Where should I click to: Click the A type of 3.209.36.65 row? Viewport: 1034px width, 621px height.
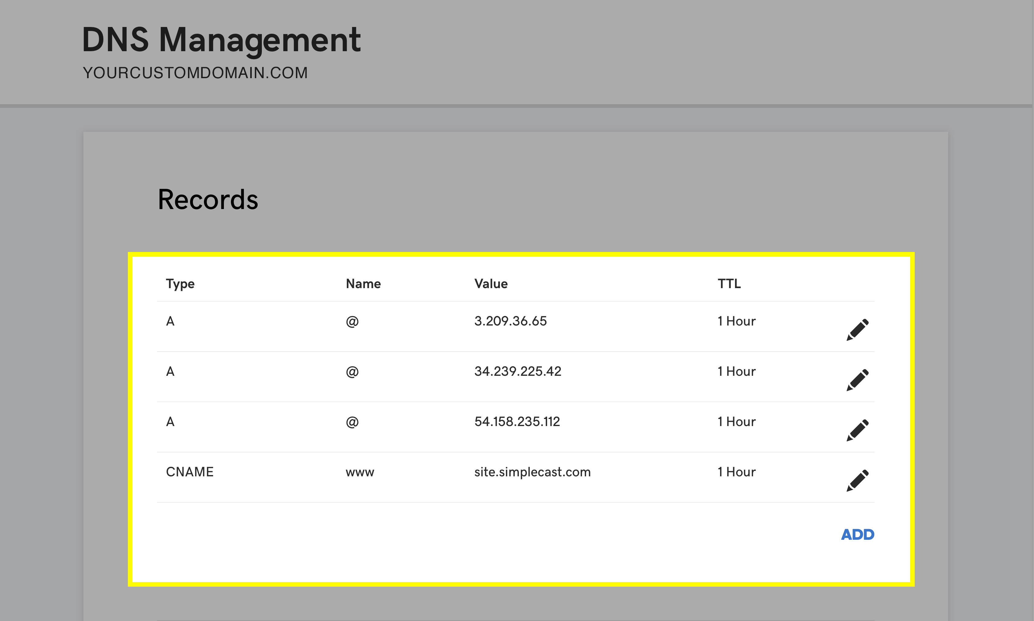(170, 321)
